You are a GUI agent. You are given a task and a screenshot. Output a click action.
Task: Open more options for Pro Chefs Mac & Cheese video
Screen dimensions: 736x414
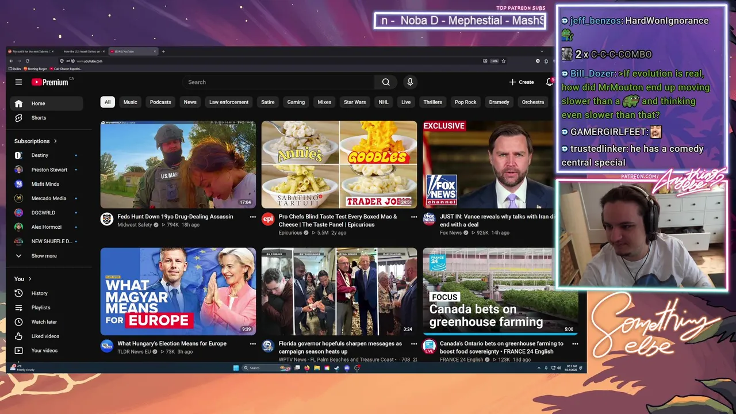[x=414, y=217]
